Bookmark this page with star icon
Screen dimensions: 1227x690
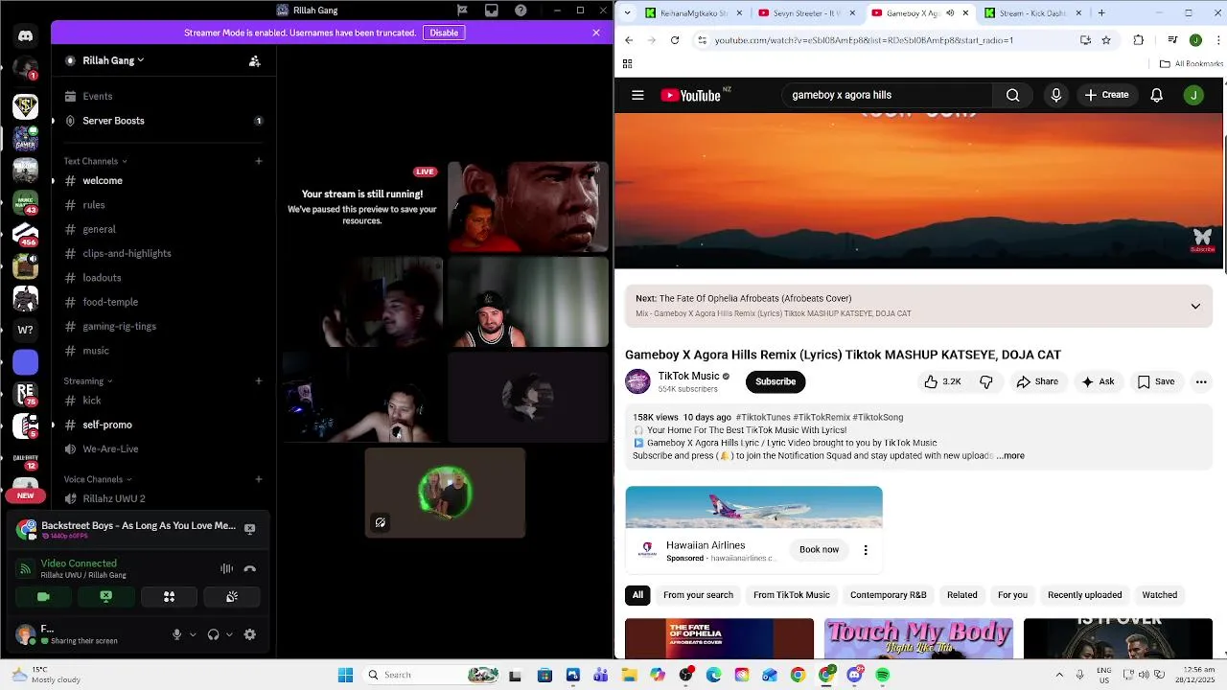pyautogui.click(x=1106, y=40)
